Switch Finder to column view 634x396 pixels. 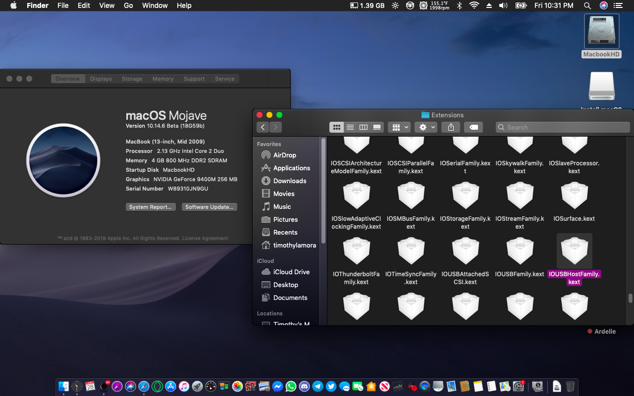pos(364,127)
